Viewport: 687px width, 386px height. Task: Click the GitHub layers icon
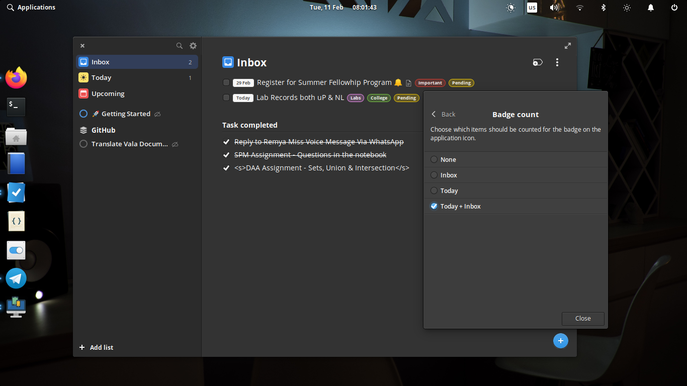pyautogui.click(x=83, y=130)
